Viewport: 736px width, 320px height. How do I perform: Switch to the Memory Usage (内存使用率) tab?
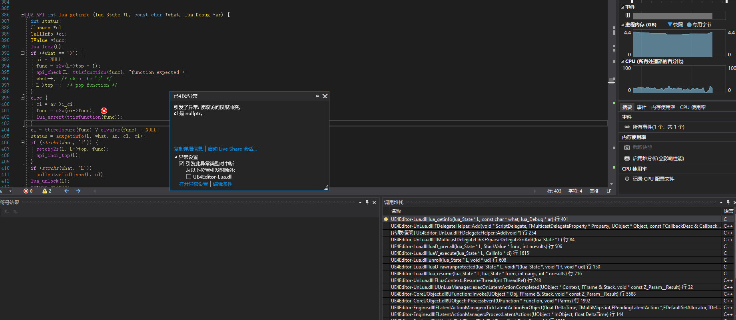[x=663, y=107]
